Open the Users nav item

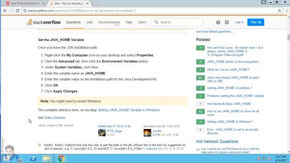click(142, 22)
